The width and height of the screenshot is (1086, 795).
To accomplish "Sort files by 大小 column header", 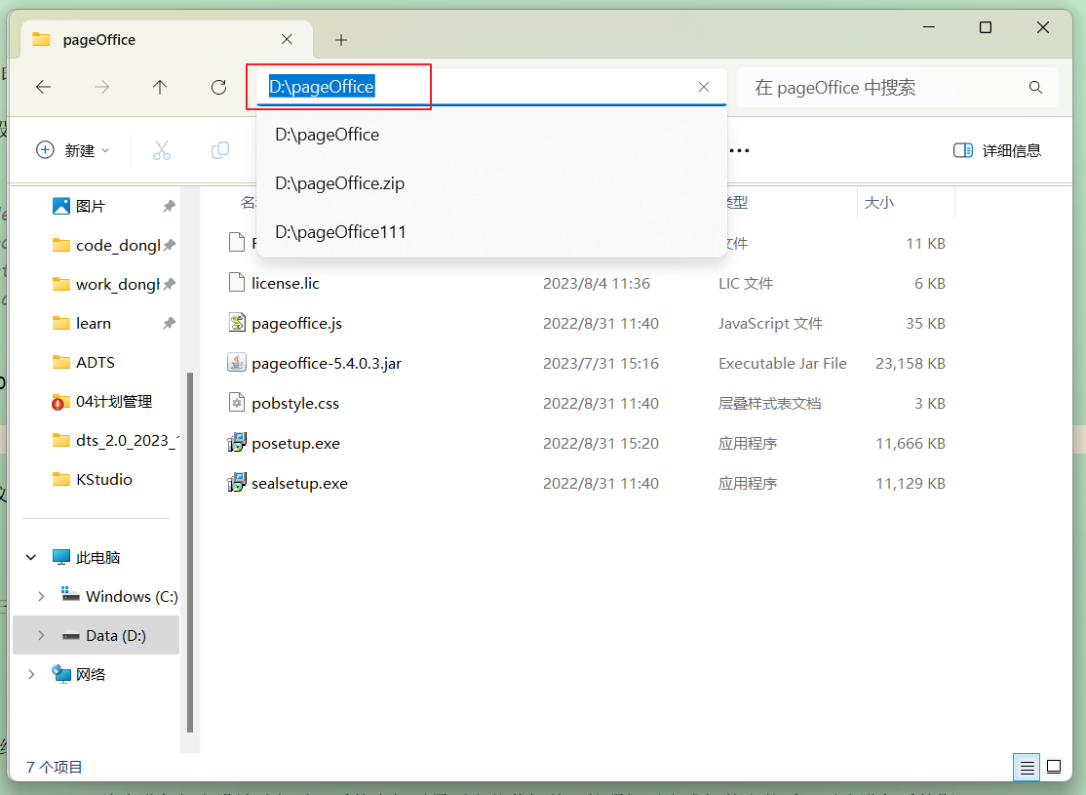I will pyautogui.click(x=878, y=202).
